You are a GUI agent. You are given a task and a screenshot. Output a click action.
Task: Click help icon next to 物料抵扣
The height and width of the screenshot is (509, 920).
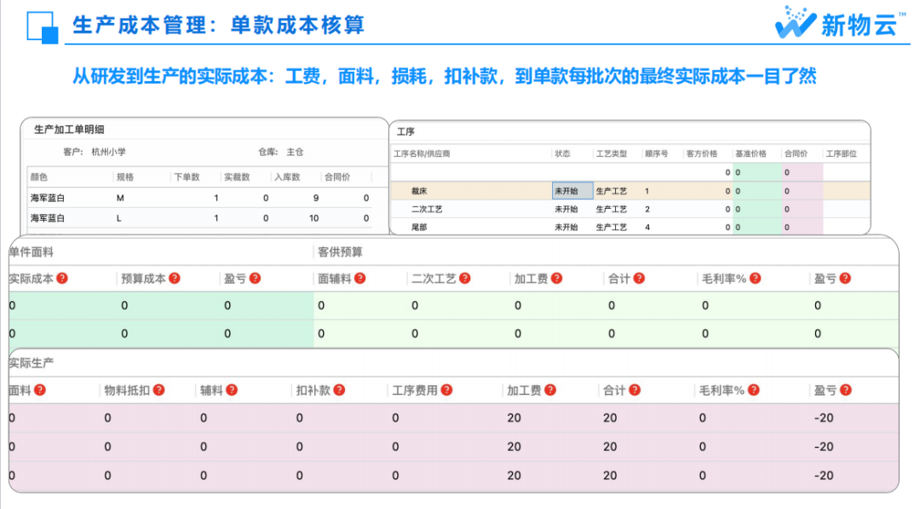(158, 390)
